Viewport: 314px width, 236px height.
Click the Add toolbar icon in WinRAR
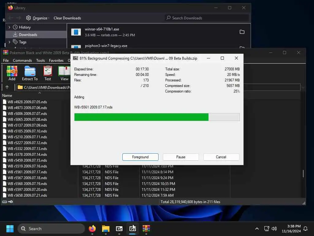12,73
